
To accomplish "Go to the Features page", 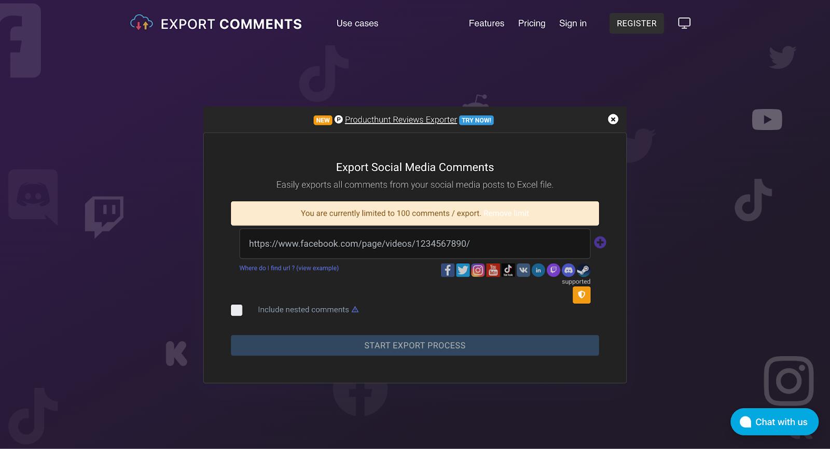I will pos(487,23).
